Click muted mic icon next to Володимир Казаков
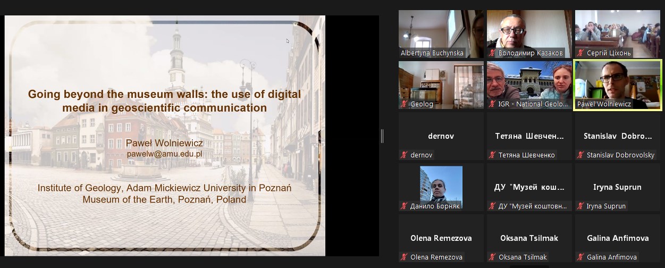Image resolution: width=665 pixels, height=268 pixels. 493,53
